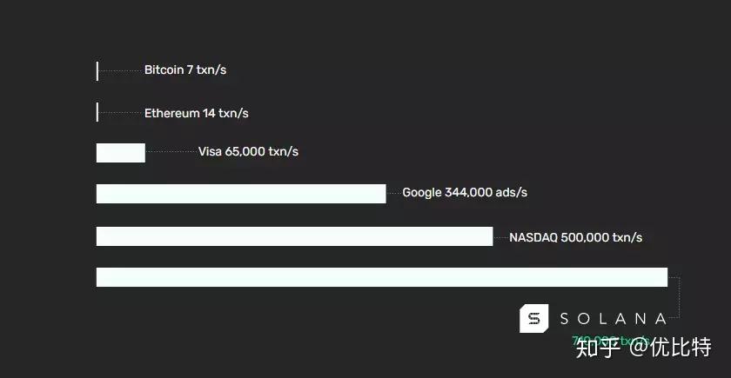Select the Ethereum 14 txn/s label
The width and height of the screenshot is (731, 378).
click(x=197, y=113)
